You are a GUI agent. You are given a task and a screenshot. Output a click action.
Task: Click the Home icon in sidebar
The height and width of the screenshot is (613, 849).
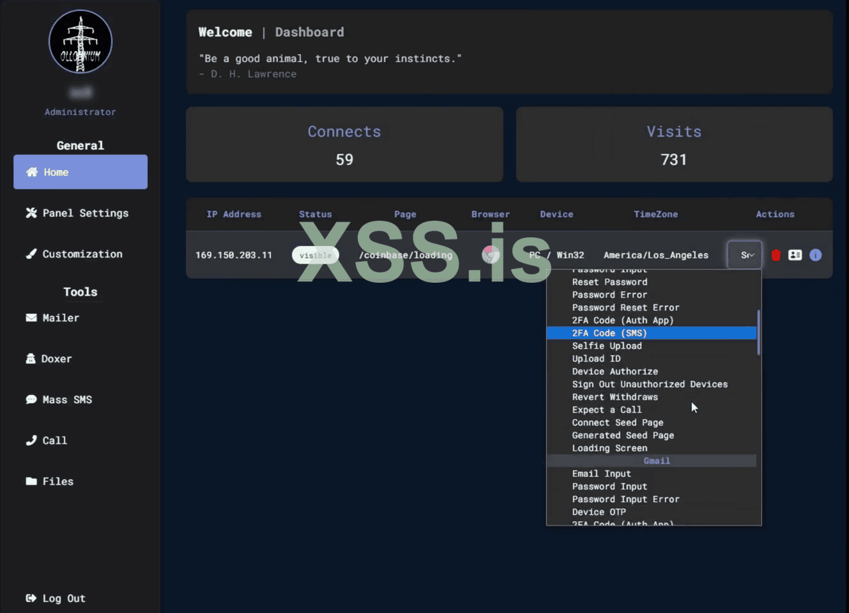pos(31,172)
